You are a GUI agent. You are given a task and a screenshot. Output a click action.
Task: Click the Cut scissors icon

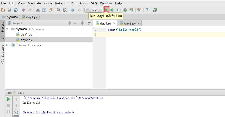[38, 10]
